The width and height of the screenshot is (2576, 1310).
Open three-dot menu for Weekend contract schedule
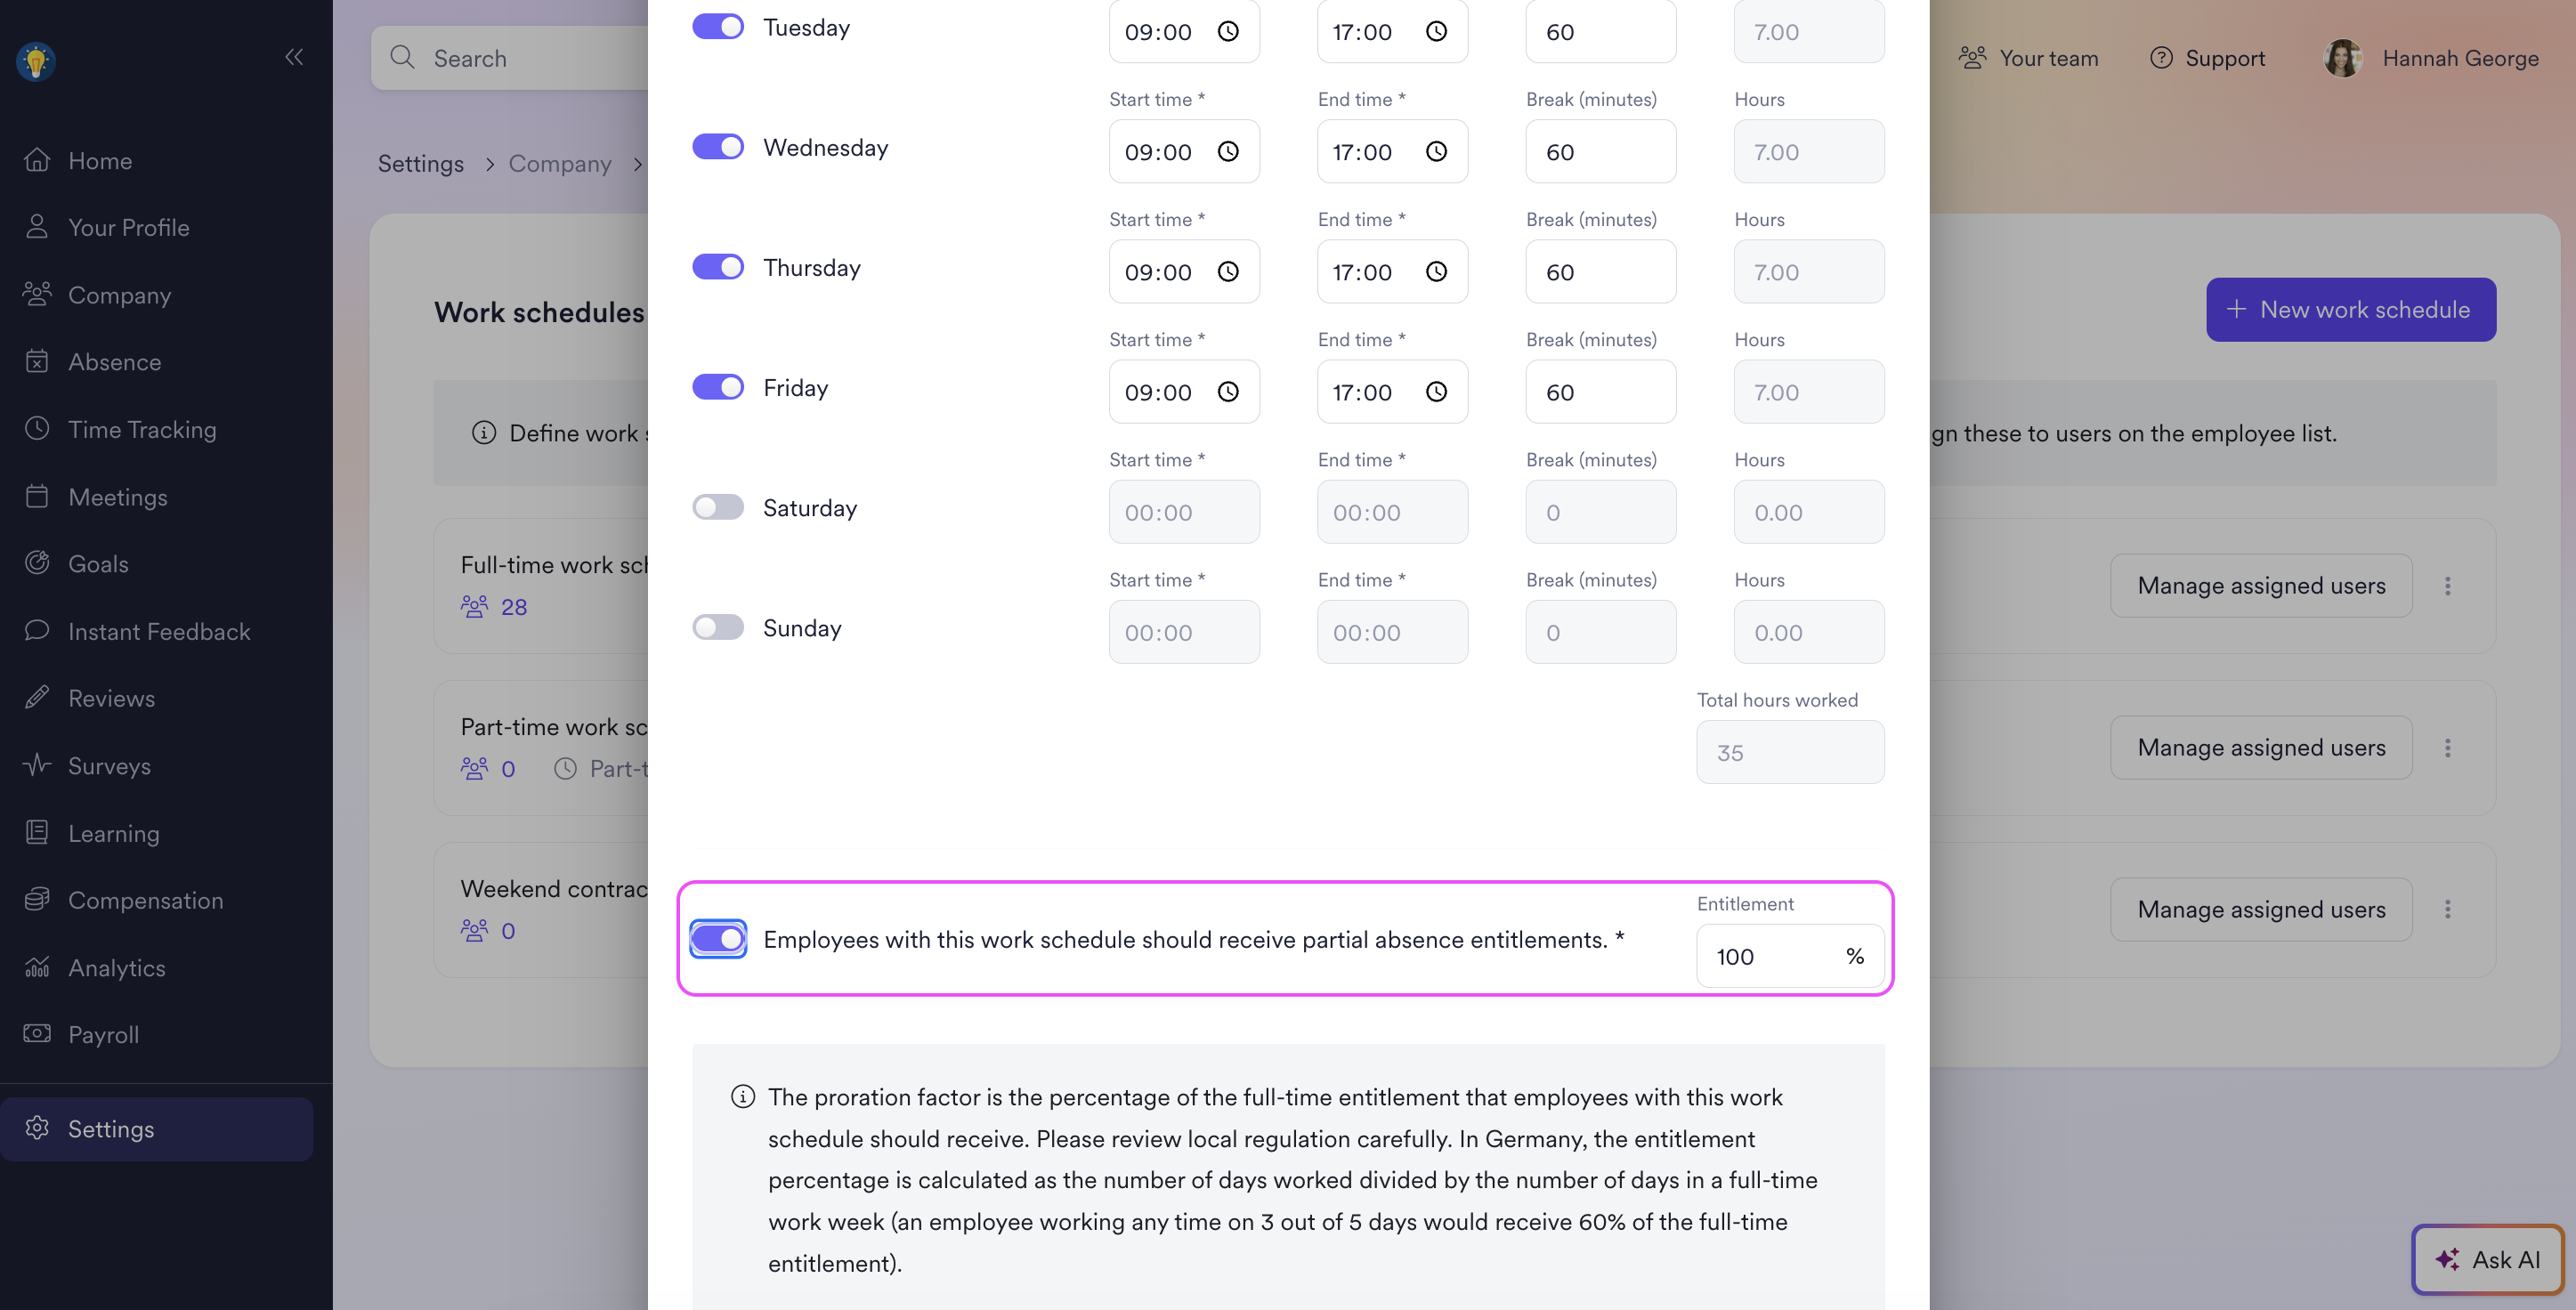2447,909
